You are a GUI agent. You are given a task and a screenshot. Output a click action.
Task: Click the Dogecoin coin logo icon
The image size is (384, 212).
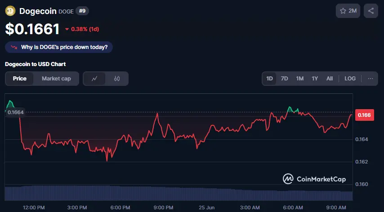pyautogui.click(x=10, y=11)
